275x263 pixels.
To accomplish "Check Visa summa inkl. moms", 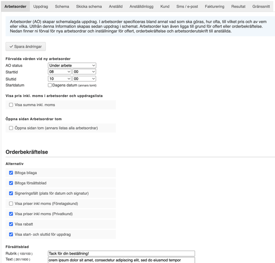I will pyautogui.click(x=11, y=105).
